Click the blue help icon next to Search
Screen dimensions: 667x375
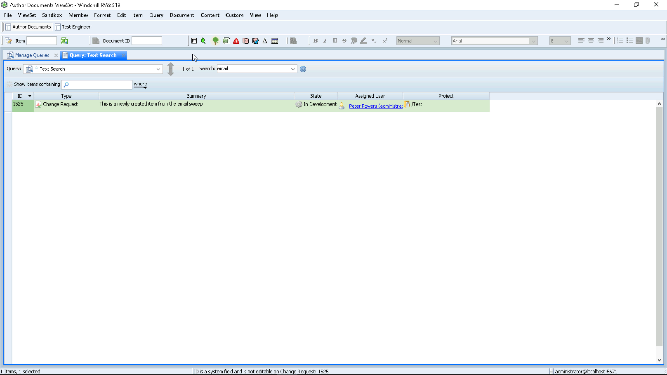pyautogui.click(x=303, y=69)
